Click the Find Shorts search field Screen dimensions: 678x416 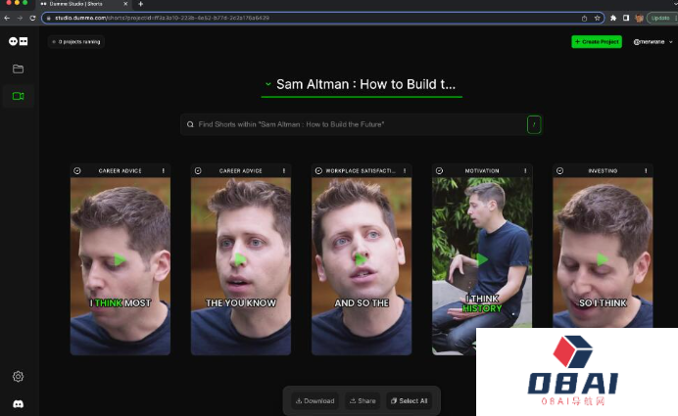coord(353,124)
